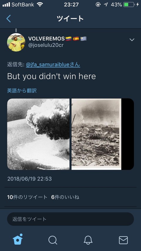The image size is (141, 251).
Task: Open the right ruins photo
Action: pos(103,134)
